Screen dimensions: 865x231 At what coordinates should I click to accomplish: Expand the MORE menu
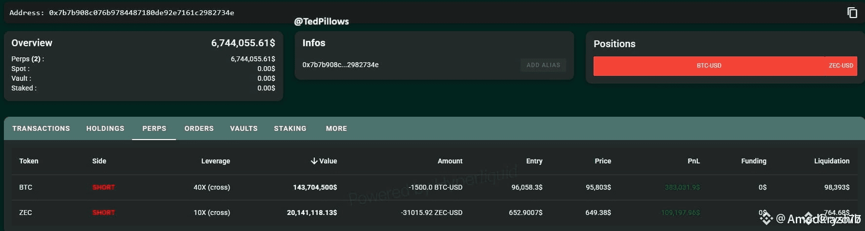pos(336,128)
